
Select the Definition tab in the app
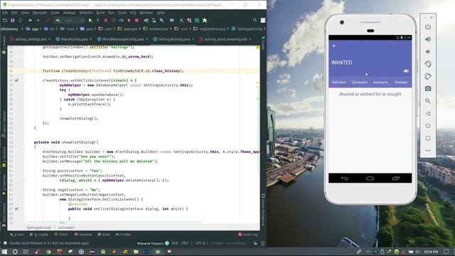[338, 82]
